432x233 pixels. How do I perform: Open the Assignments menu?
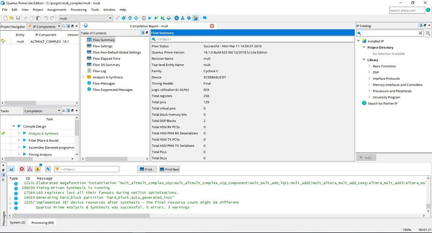(57, 10)
